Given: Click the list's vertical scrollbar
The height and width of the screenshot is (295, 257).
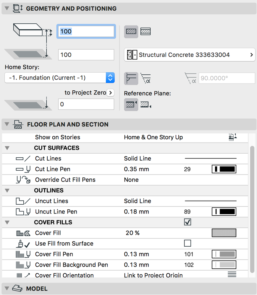Looking at the screenshot, I should (x=252, y=209).
